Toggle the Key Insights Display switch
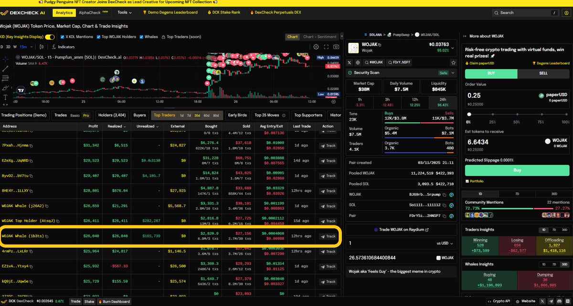This screenshot has height=306, width=573. click(x=50, y=37)
